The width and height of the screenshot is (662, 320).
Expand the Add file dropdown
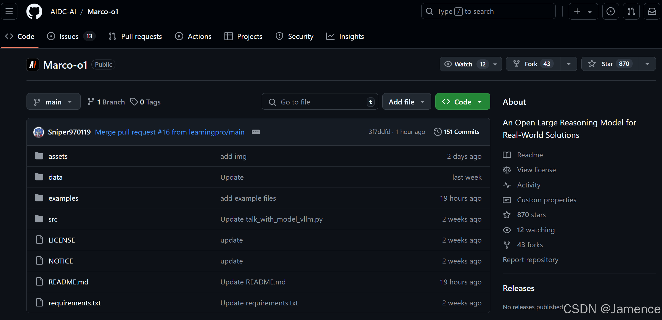coord(406,102)
